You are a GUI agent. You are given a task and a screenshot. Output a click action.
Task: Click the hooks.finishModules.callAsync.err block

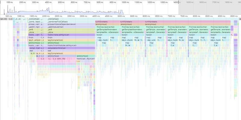coord(71,45)
